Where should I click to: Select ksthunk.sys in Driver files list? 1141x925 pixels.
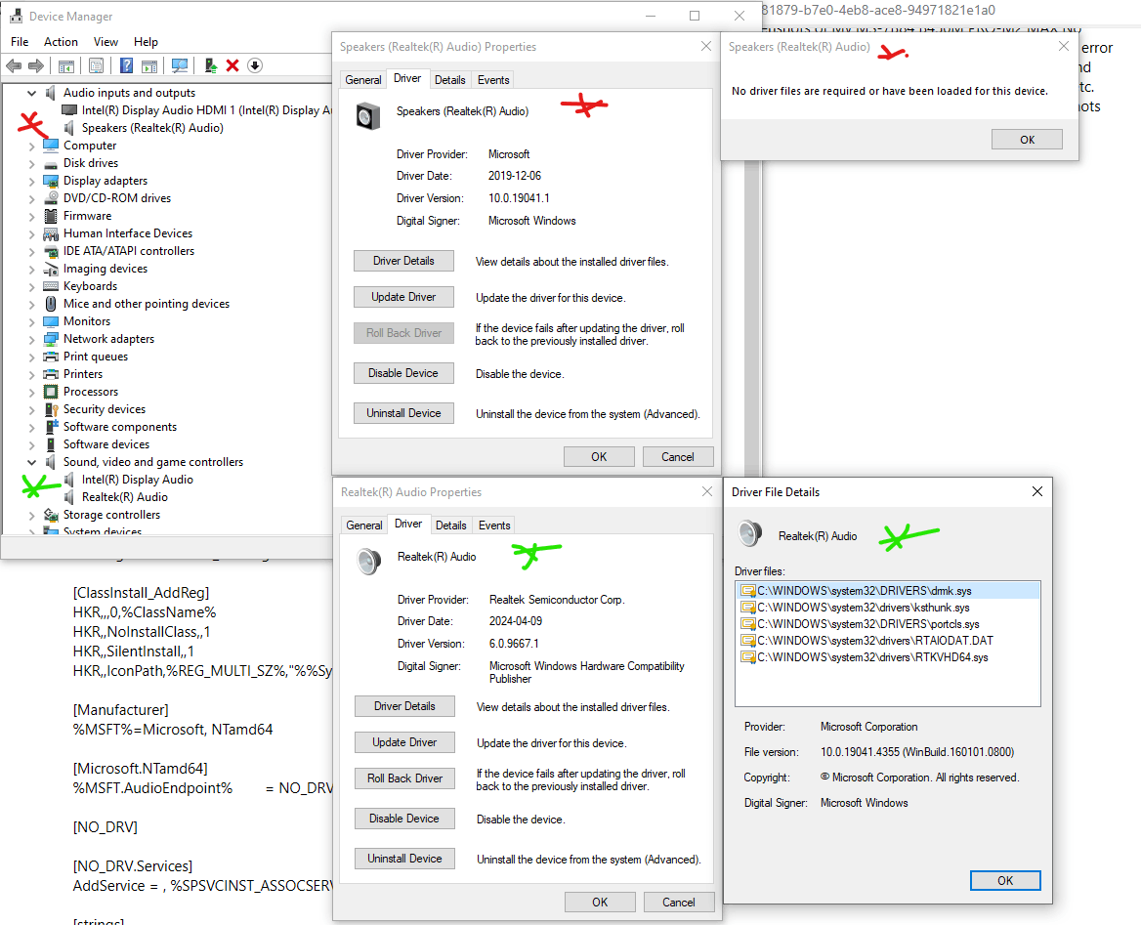pyautogui.click(x=863, y=608)
